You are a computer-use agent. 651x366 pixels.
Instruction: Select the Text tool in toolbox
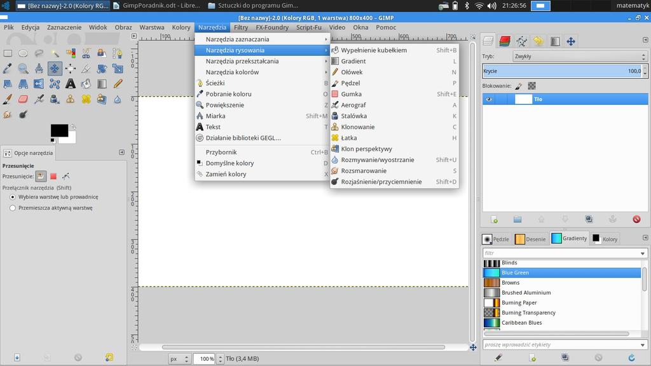point(71,84)
